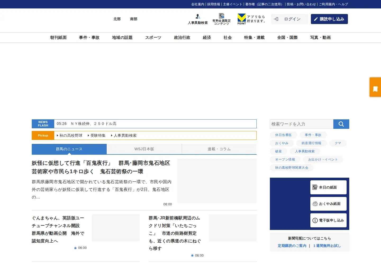Viewport: 381px width, 264px height.
Task: Open the 有料会員限定コンテンツ icon
Action: pos(222,16)
